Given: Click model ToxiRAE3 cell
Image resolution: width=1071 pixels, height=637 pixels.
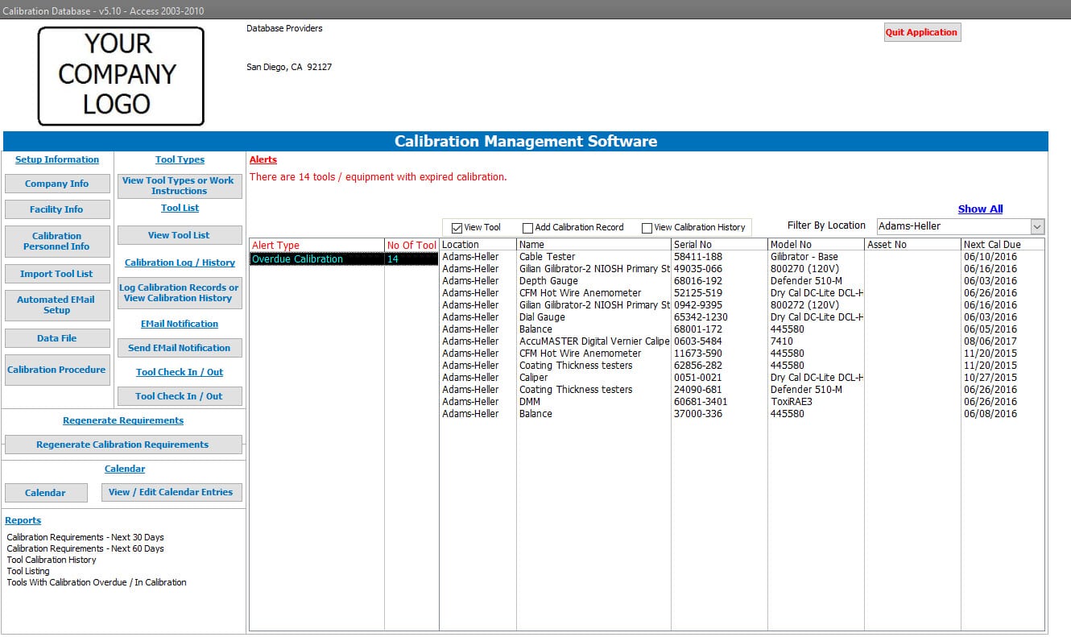Looking at the screenshot, I should pos(793,402).
